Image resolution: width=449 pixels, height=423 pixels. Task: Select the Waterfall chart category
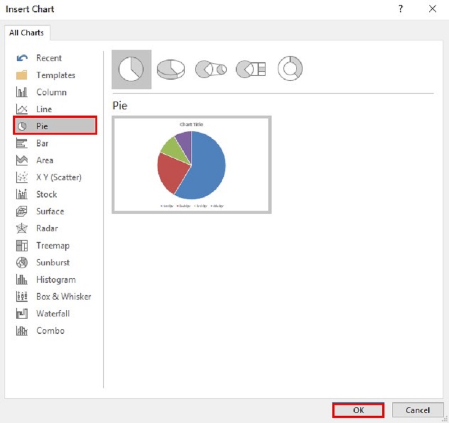[x=53, y=314]
